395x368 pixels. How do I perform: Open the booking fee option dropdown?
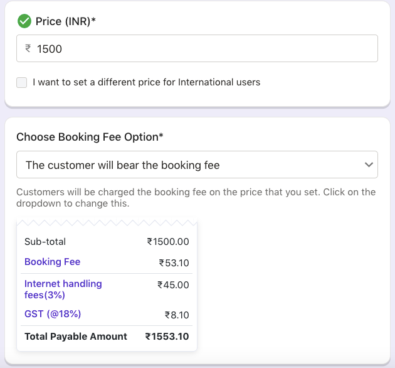(188, 165)
